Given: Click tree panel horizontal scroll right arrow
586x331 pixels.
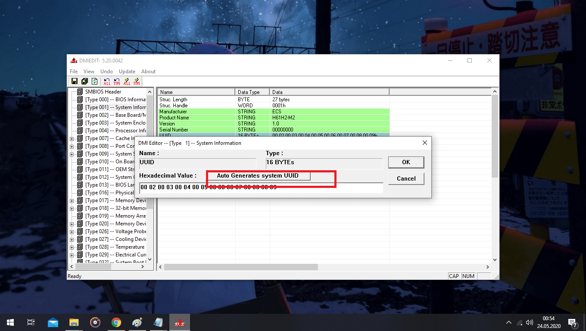Looking at the screenshot, I should click(143, 267).
